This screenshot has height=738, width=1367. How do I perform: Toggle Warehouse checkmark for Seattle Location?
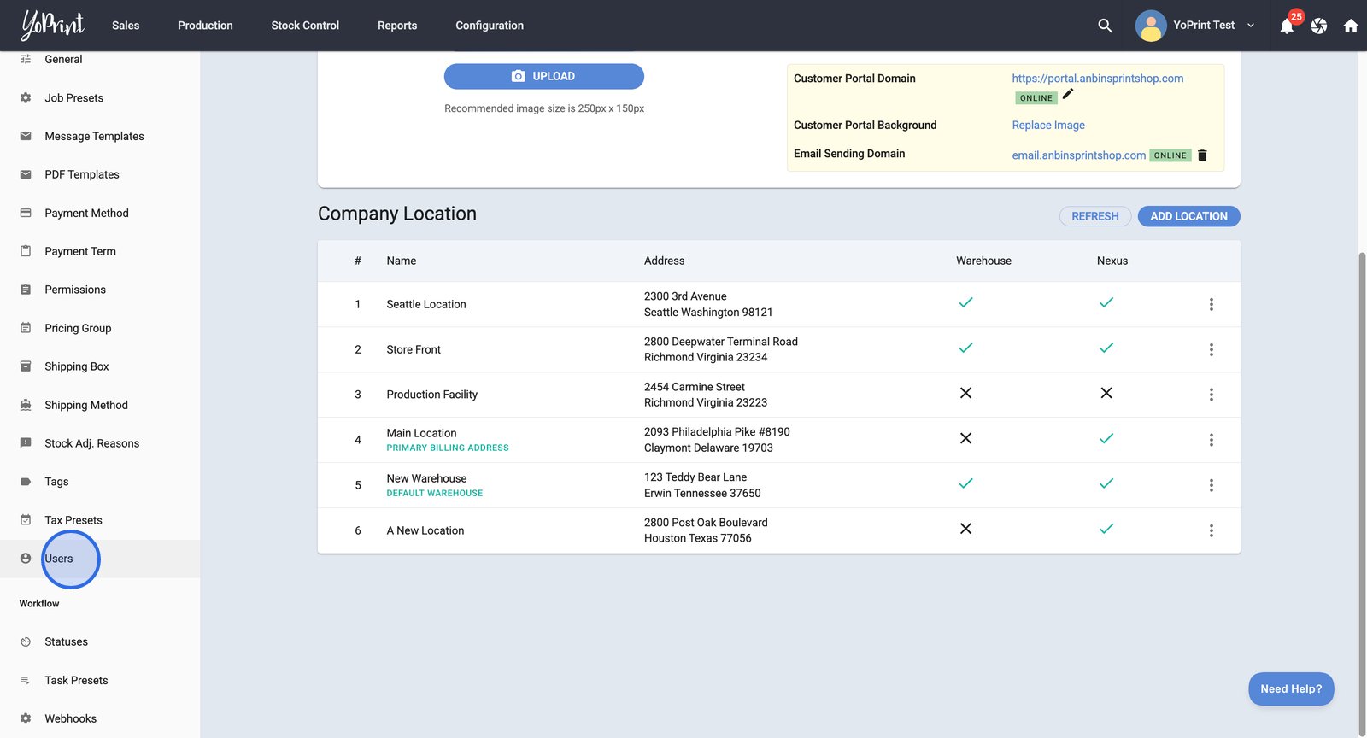[965, 303]
